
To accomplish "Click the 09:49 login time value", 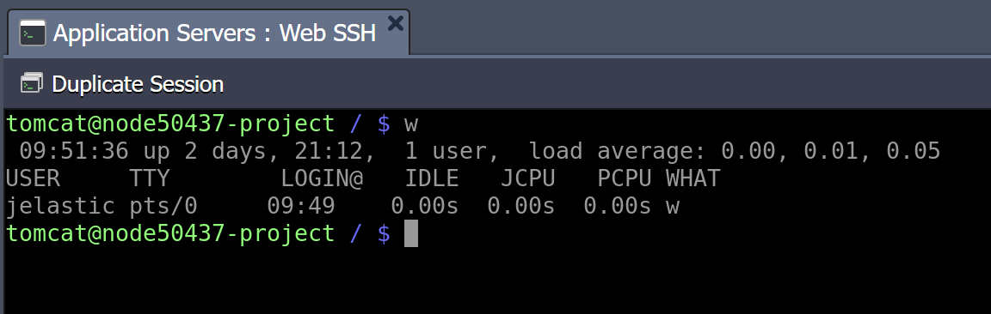I will (301, 206).
